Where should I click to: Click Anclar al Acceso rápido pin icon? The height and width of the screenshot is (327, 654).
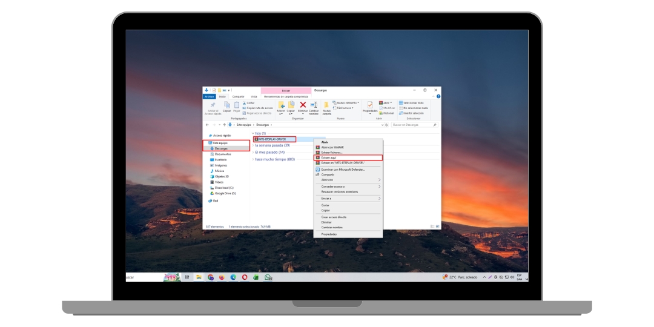(213, 105)
